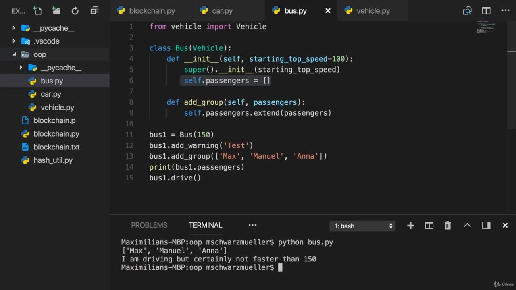Click the minimap code preview
Screen dimensions: 516x290
click(487, 27)
